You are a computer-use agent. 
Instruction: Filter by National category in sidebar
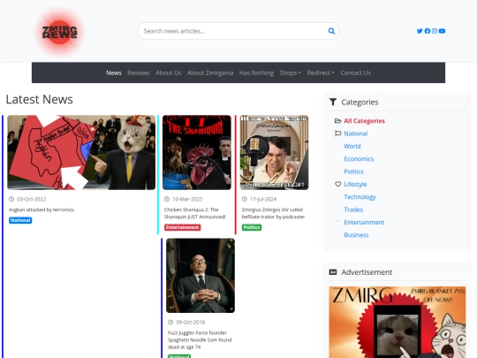coord(356,133)
